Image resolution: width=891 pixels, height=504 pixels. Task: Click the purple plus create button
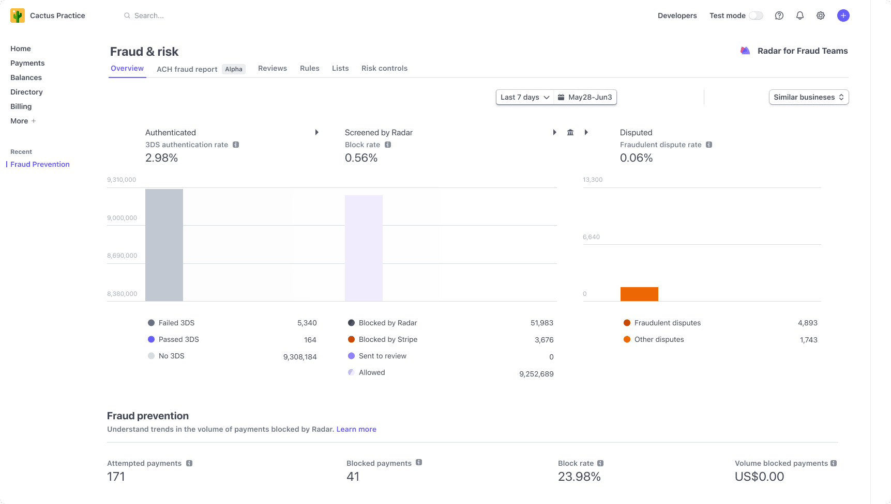843,15
